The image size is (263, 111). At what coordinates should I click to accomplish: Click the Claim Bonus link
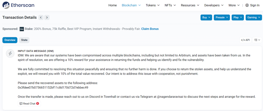pos(150,29)
